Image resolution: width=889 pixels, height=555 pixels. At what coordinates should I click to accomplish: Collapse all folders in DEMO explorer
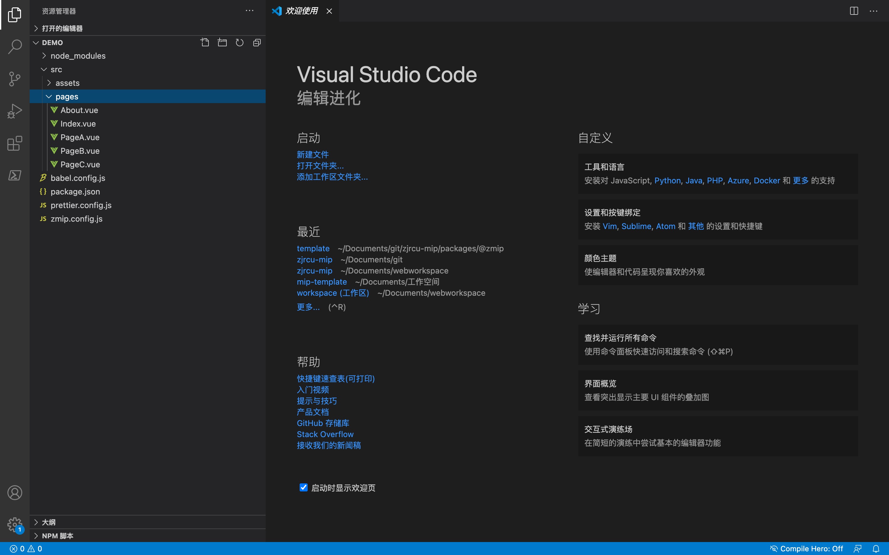click(x=257, y=43)
